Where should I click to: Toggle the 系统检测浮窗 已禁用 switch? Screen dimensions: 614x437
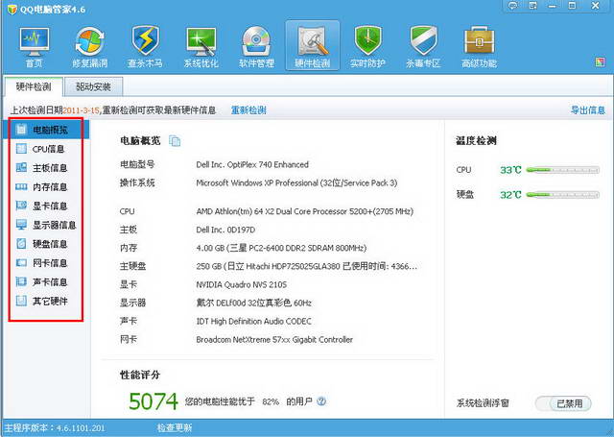(x=563, y=403)
